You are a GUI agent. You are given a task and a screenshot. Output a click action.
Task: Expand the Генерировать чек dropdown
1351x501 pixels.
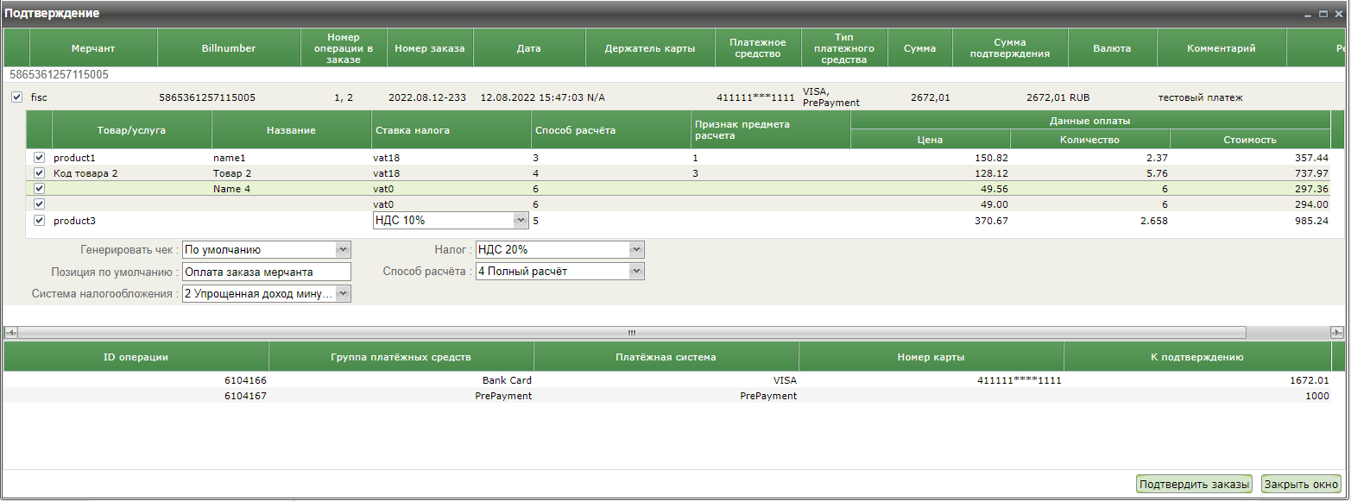(x=343, y=250)
